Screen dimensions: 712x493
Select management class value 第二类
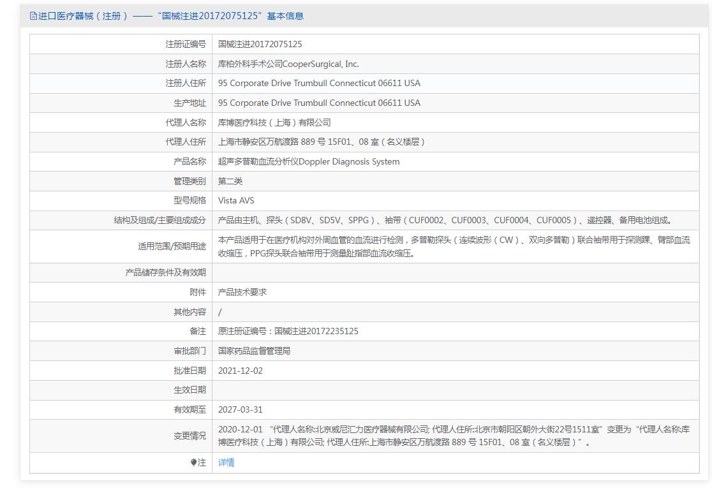tap(230, 181)
